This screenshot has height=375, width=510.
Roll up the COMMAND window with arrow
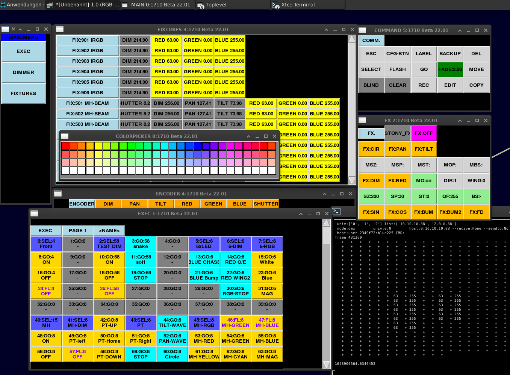point(460,30)
